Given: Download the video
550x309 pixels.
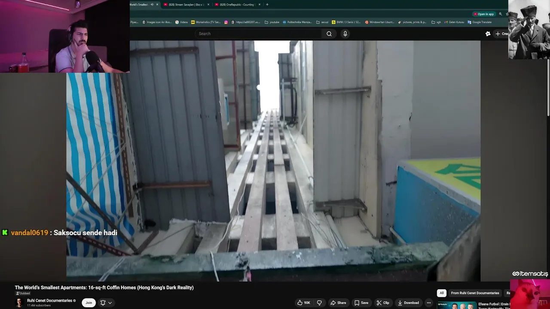Looking at the screenshot, I should pos(408,303).
